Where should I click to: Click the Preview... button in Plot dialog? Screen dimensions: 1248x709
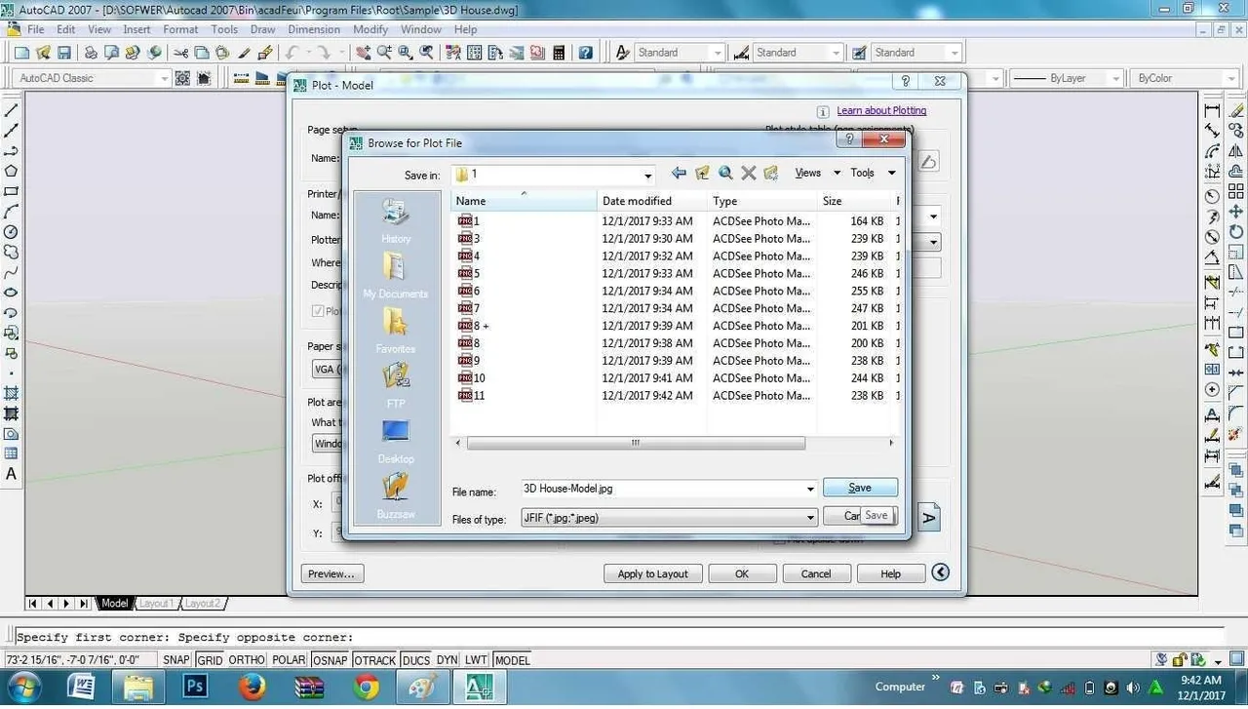click(332, 573)
